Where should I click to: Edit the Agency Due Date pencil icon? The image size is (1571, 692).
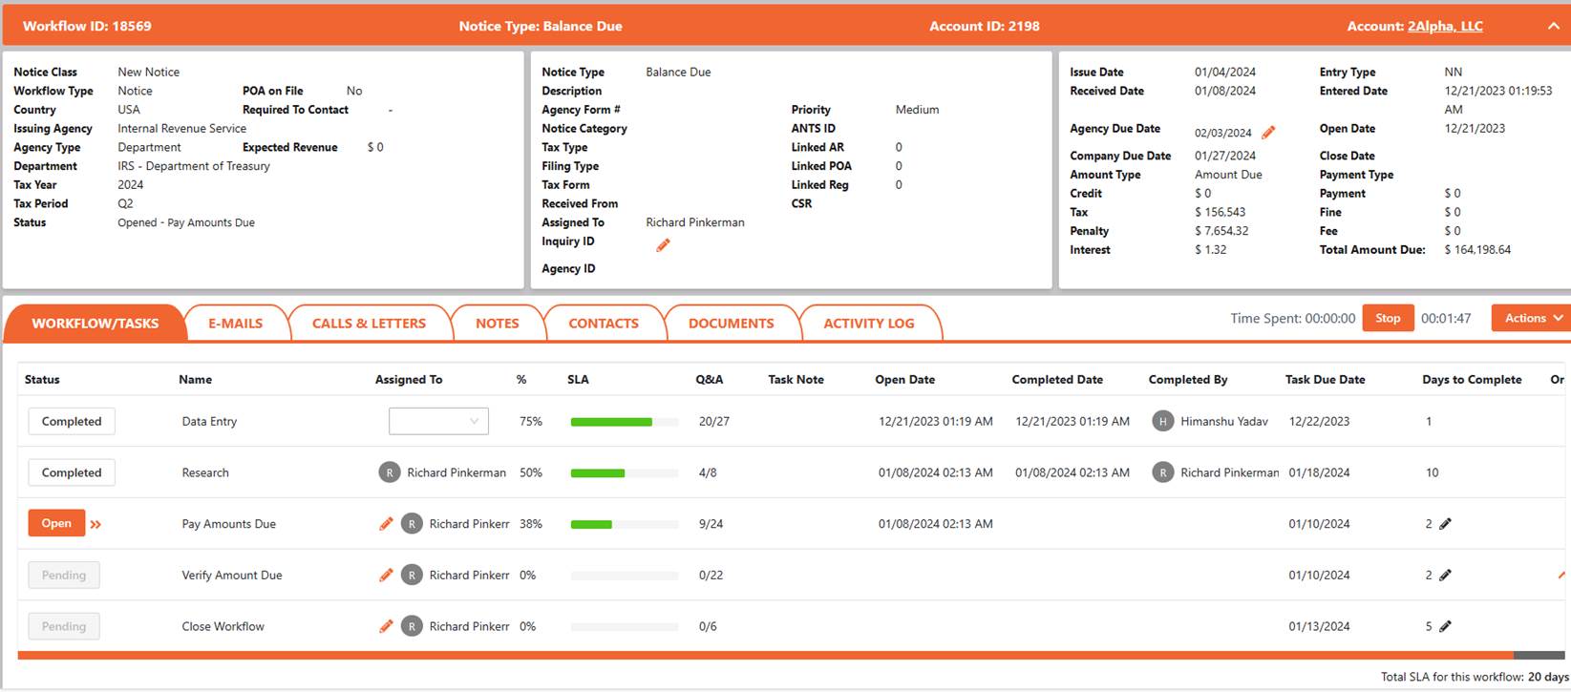coord(1268,133)
